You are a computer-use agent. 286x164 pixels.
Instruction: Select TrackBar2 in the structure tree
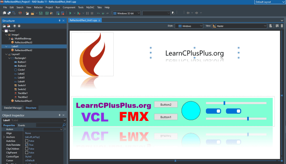click(23, 97)
